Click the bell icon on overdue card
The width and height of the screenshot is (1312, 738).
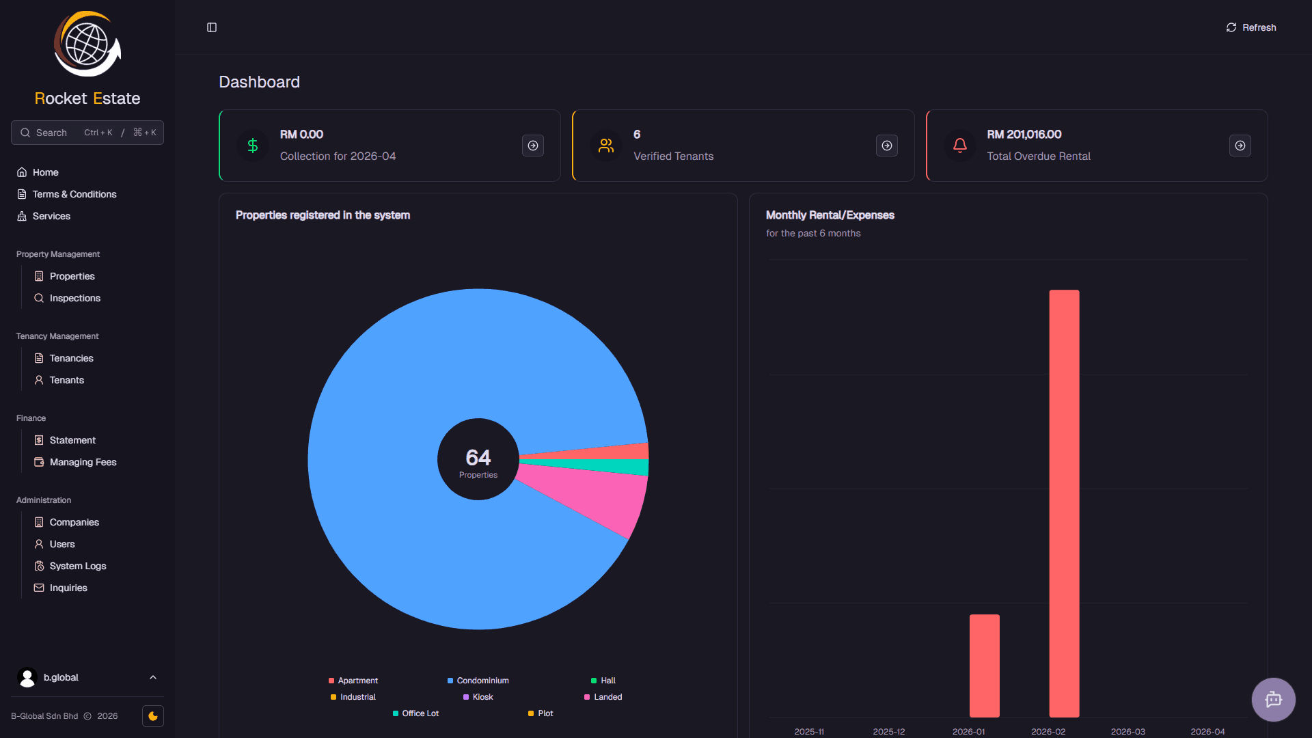point(959,146)
